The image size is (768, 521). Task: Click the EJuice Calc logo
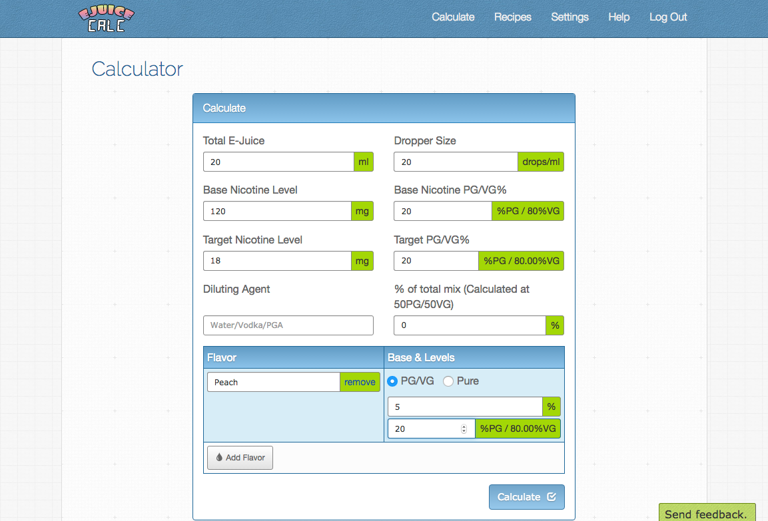107,18
